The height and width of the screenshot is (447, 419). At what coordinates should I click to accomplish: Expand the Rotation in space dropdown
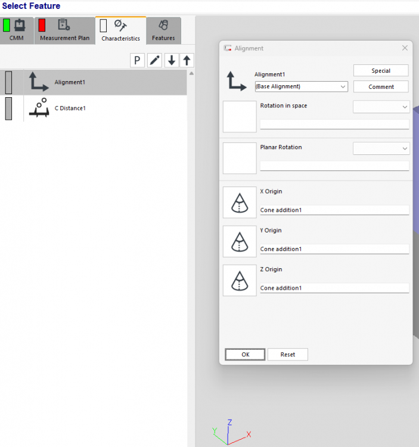tap(381, 107)
